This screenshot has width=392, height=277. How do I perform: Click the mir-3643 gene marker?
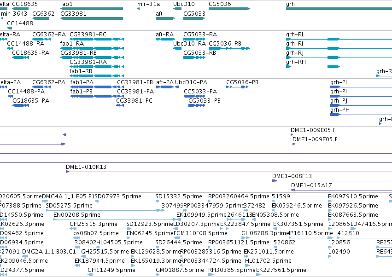coord(2,18)
